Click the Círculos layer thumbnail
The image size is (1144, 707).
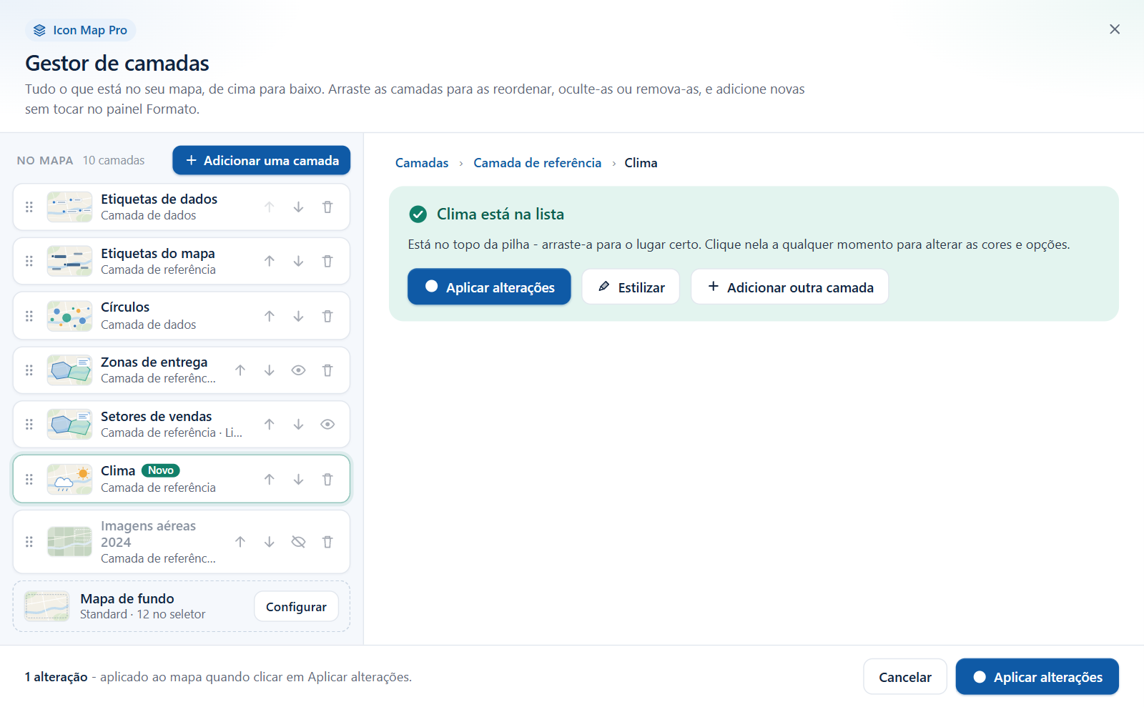point(69,316)
